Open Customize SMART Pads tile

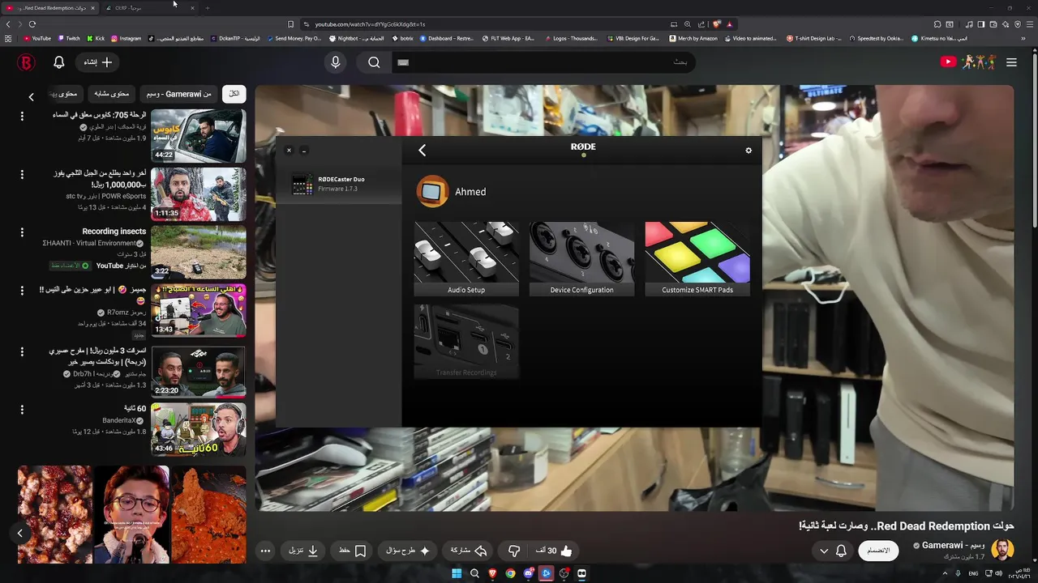pyautogui.click(x=697, y=259)
